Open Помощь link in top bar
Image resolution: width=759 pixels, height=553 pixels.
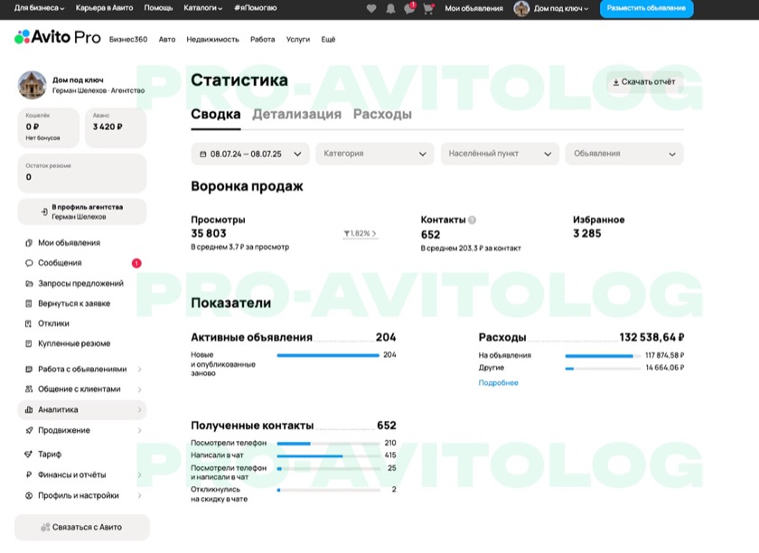158,8
